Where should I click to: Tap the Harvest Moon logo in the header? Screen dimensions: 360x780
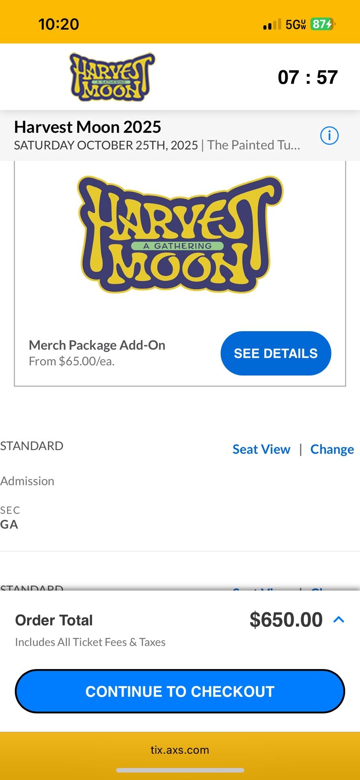coord(111,77)
